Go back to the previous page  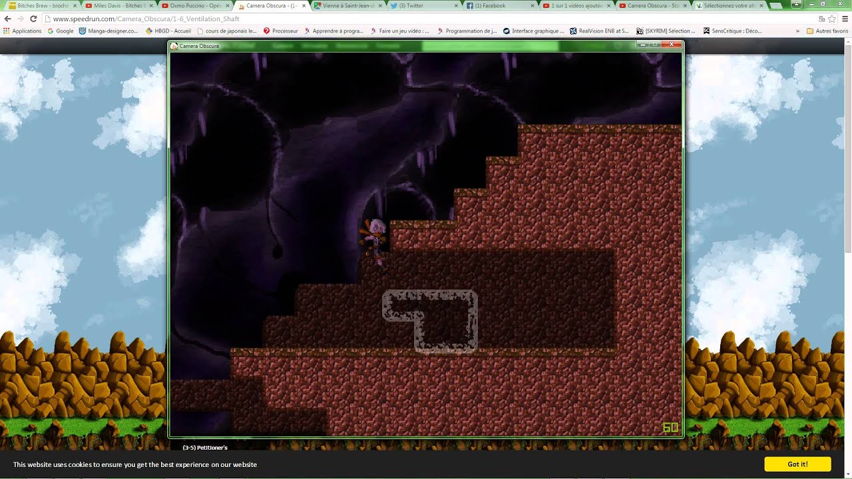[x=8, y=19]
